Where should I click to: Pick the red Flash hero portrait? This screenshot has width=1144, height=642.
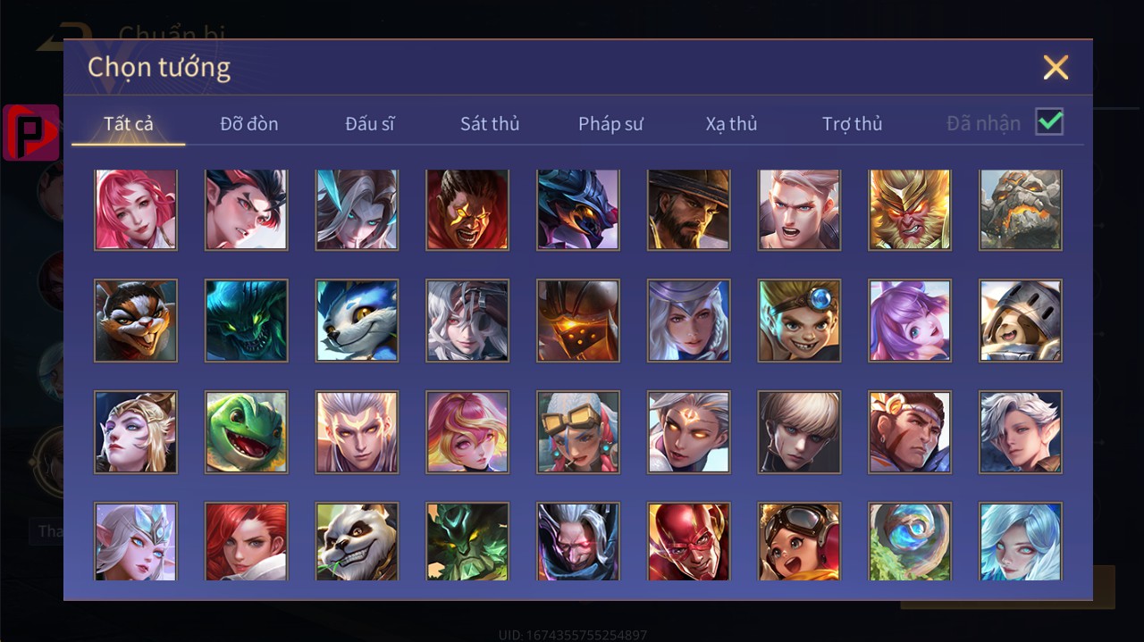pyautogui.click(x=688, y=541)
